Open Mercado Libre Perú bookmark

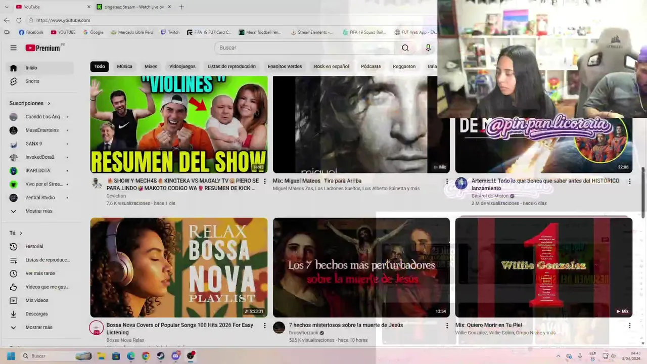tap(131, 32)
